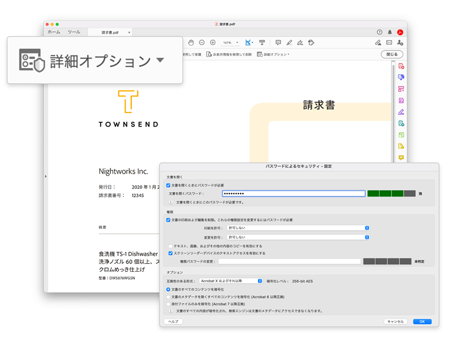The width and height of the screenshot is (451, 338).
Task: Uncheck 文書を開くときにパスワードが必要 checkbox
Action: (168, 185)
